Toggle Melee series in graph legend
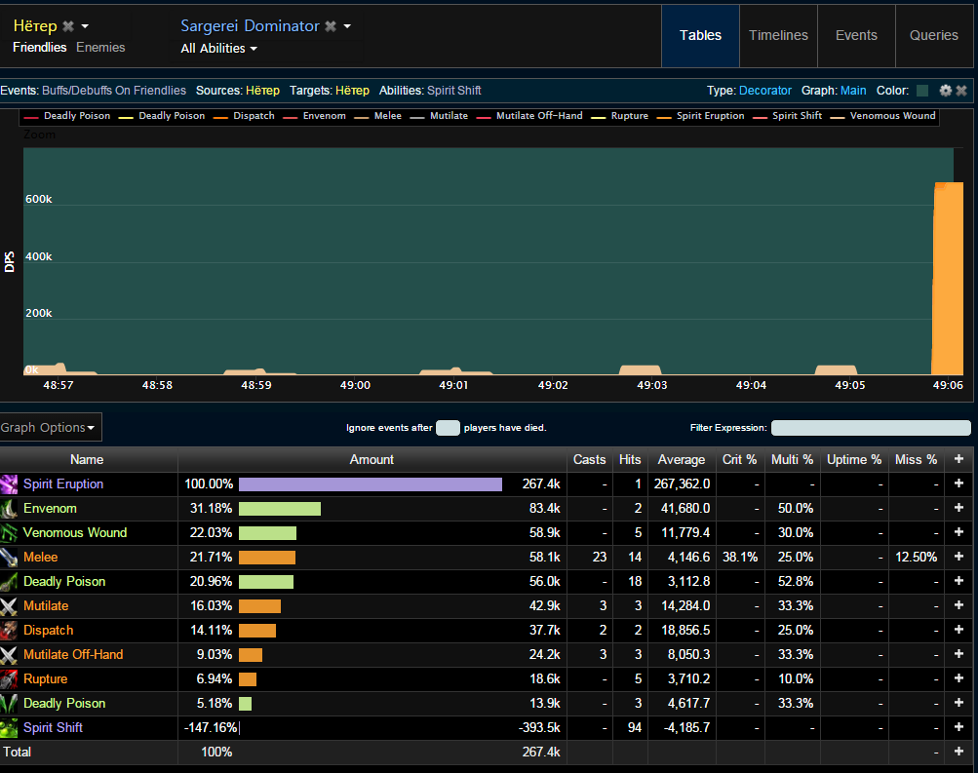The image size is (978, 773). coord(378,116)
